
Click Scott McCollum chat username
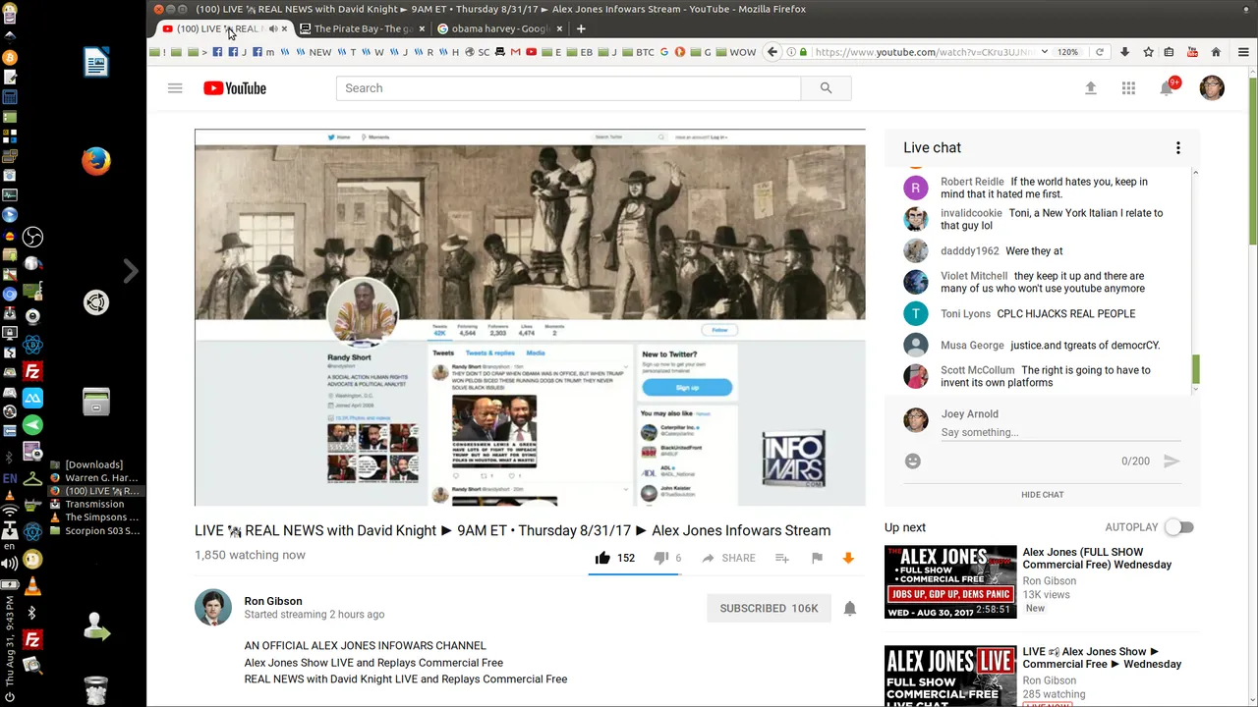tap(977, 370)
